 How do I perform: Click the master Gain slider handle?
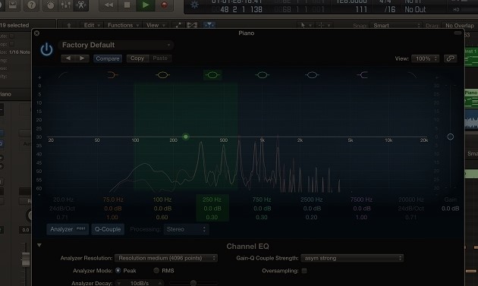(450, 137)
